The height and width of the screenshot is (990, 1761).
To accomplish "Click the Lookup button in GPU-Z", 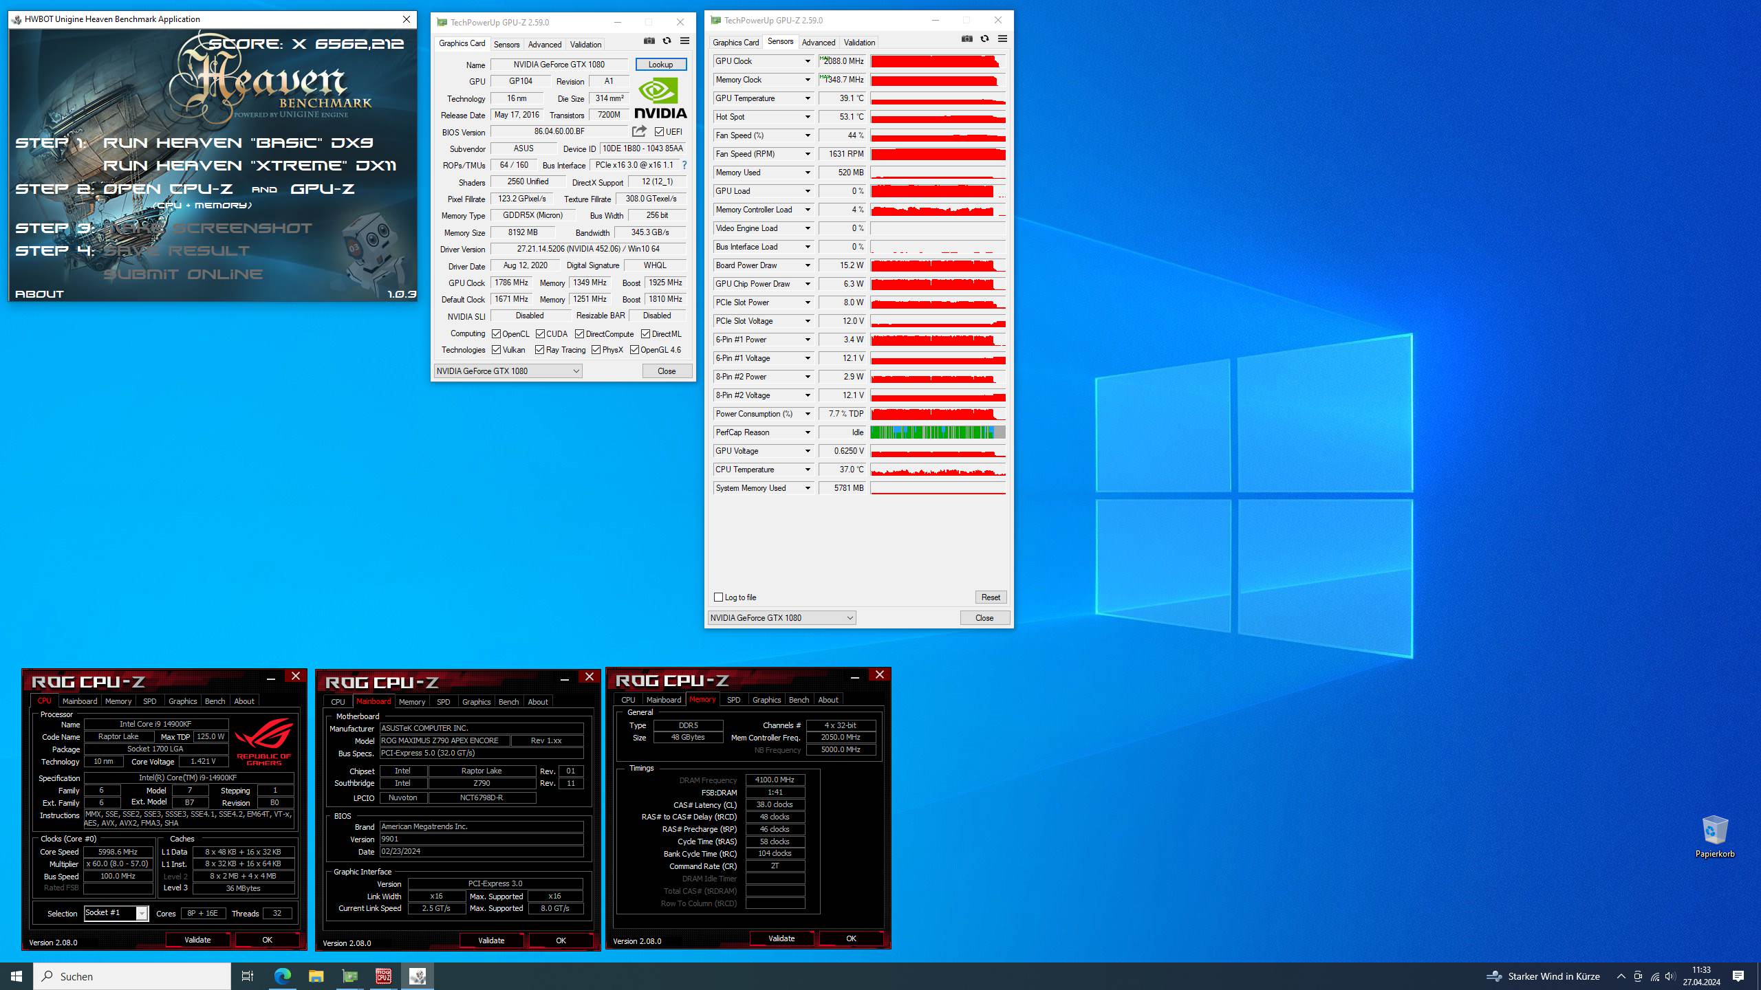I will click(660, 65).
